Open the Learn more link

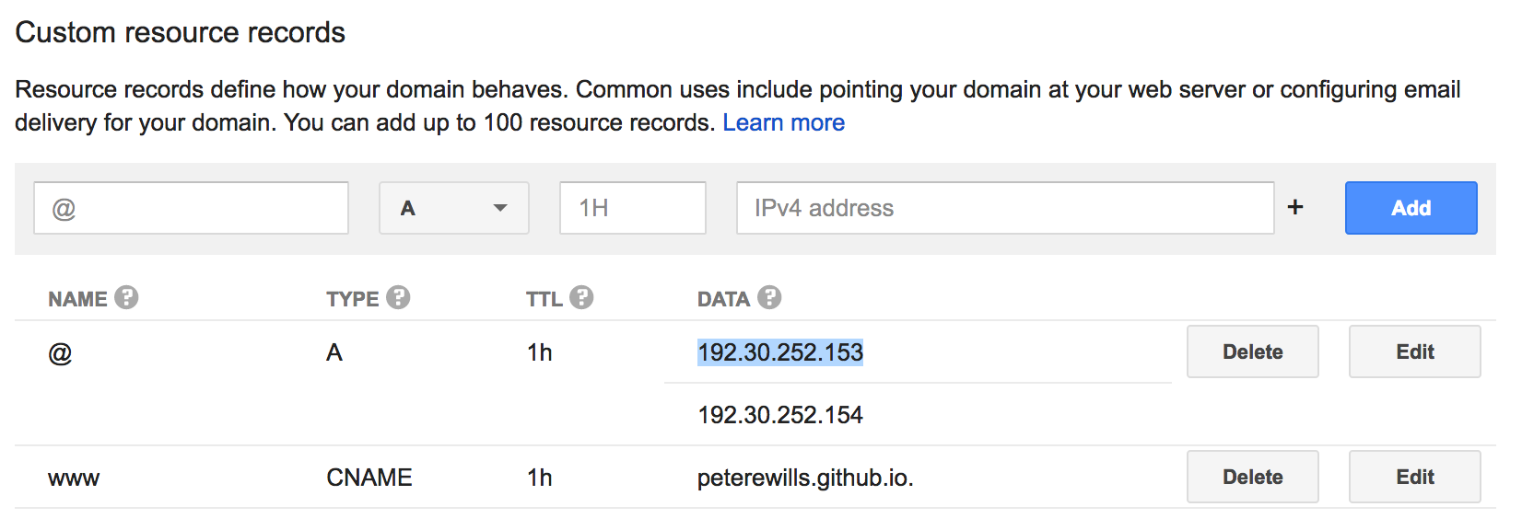tap(783, 122)
